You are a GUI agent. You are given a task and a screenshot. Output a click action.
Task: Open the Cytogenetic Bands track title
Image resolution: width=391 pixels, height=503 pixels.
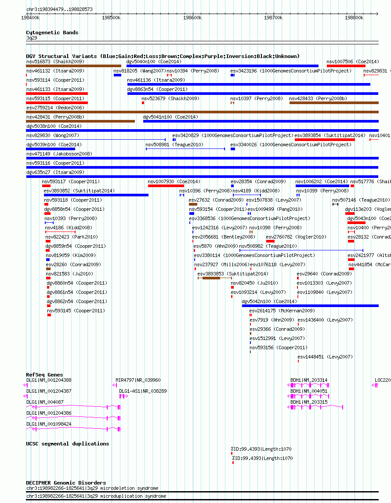[52, 33]
